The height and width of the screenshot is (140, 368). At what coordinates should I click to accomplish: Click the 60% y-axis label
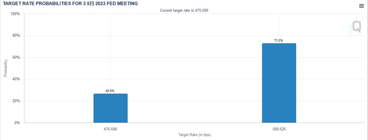click(16, 57)
